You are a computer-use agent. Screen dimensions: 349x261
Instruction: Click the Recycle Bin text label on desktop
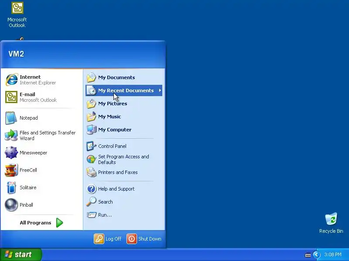tap(331, 231)
